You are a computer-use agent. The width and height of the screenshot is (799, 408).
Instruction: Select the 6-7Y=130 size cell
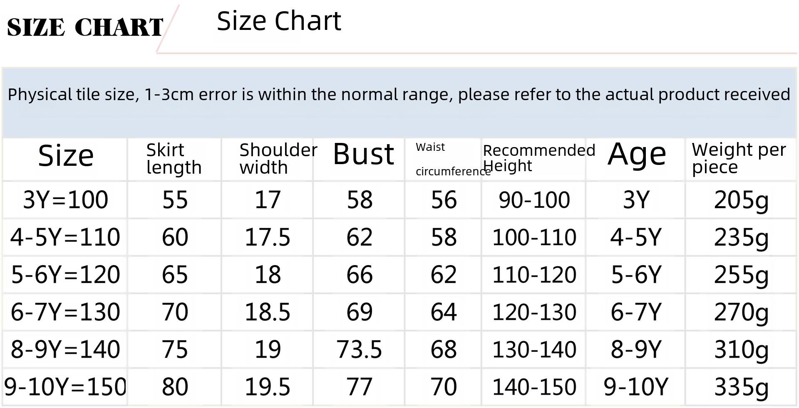tap(65, 312)
